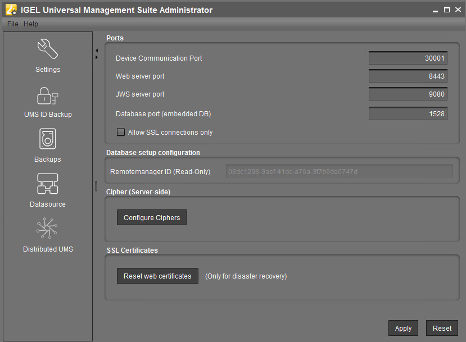The height and width of the screenshot is (342, 466).
Task: Click the Reset button at bottom right
Action: 442,329
